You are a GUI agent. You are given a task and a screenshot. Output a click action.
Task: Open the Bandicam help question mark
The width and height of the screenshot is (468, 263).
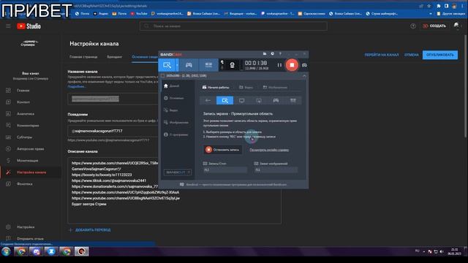[280, 53]
